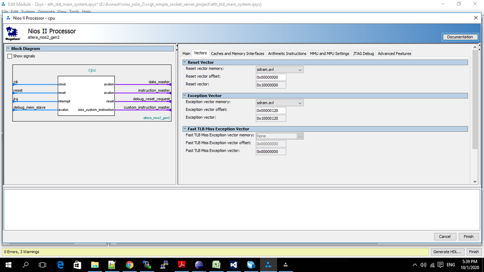
Task: Open Wi-Fi network tray icon
Action: click(432, 265)
